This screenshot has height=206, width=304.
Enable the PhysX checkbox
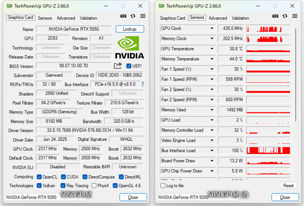[94, 186]
